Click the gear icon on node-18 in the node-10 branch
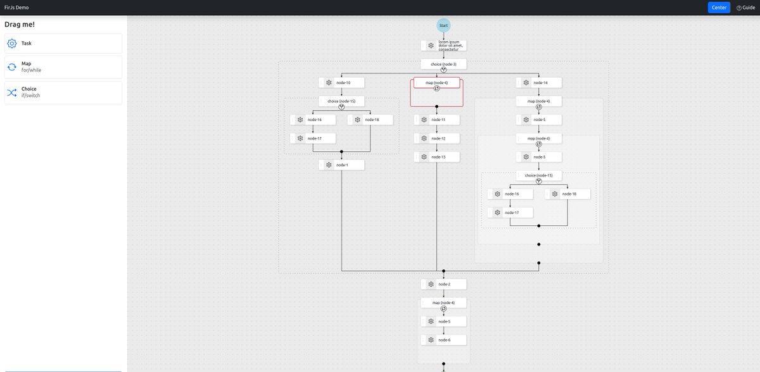This screenshot has width=760, height=372. [357, 120]
